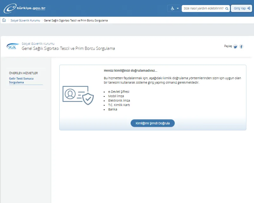Viewport: 254px width, 203px height.
Task: Click the Giriş Yap login button
Action: (241, 9)
